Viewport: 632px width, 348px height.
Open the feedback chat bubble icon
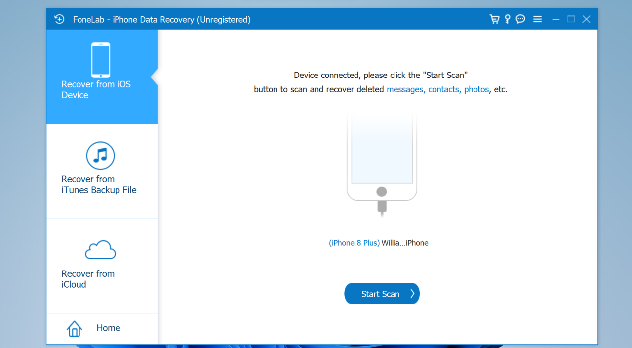(520, 19)
